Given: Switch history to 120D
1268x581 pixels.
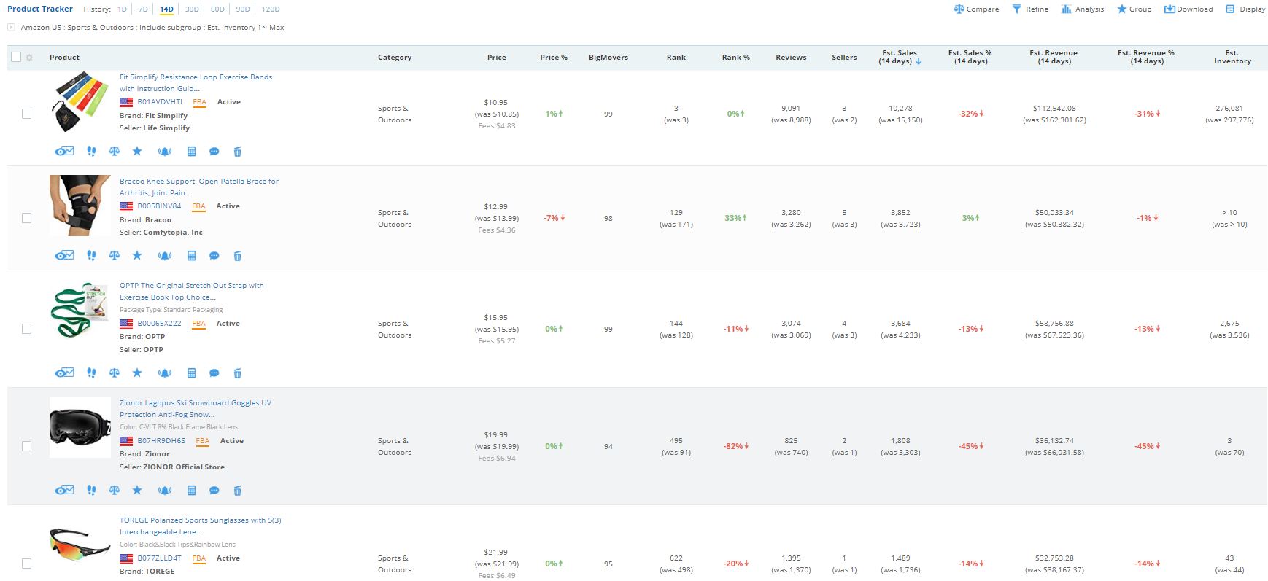Looking at the screenshot, I should (x=271, y=9).
